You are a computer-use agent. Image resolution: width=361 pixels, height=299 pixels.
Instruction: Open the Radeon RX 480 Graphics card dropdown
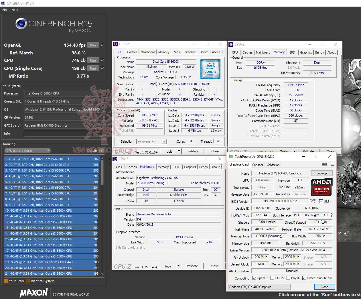coord(259,287)
